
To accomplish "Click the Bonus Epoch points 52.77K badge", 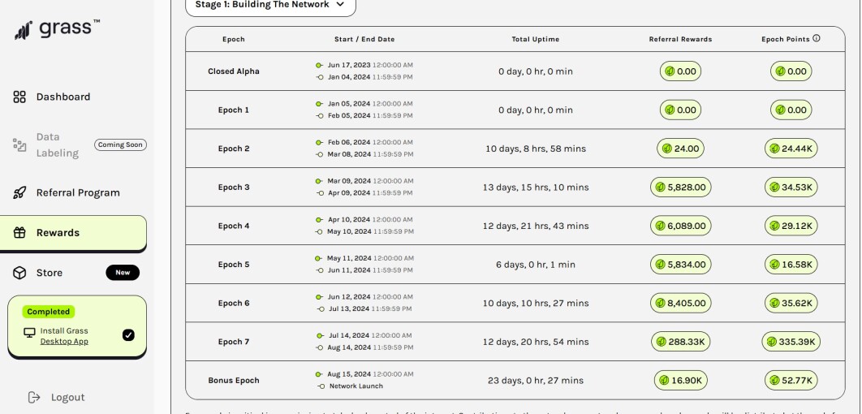I will (x=791, y=381).
